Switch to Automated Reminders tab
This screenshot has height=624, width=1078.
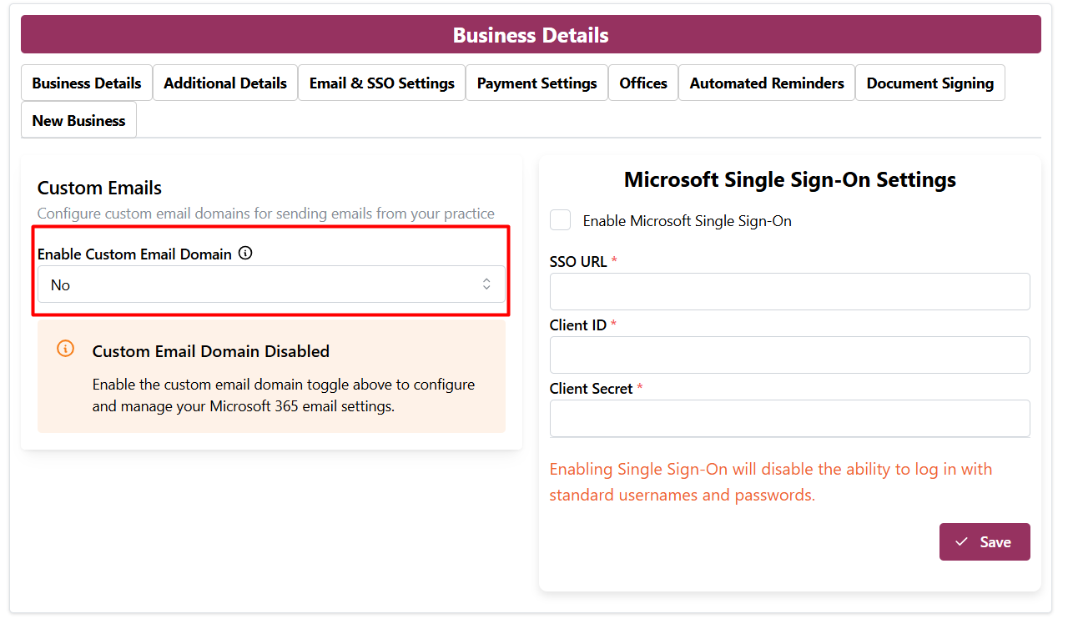[767, 83]
